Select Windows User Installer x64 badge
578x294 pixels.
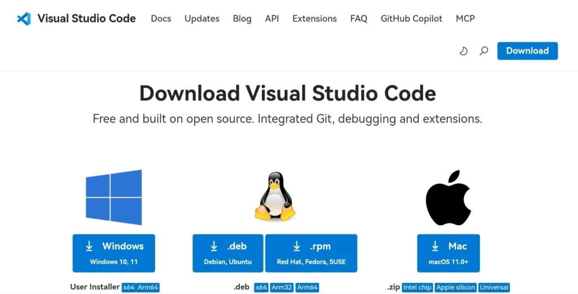(129, 287)
